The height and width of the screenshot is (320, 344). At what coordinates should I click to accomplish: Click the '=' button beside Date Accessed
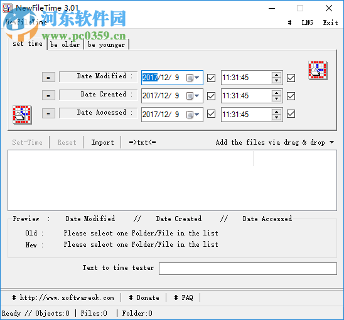(x=48, y=113)
